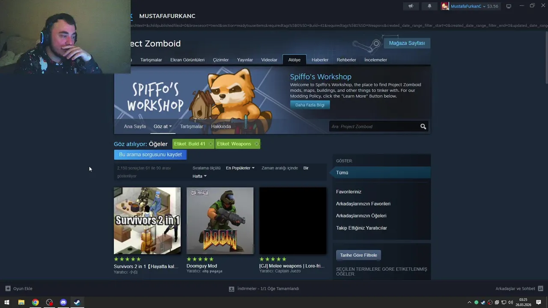This screenshot has height=308, width=548.
Task: Open the Videolar tab
Action: click(269, 60)
